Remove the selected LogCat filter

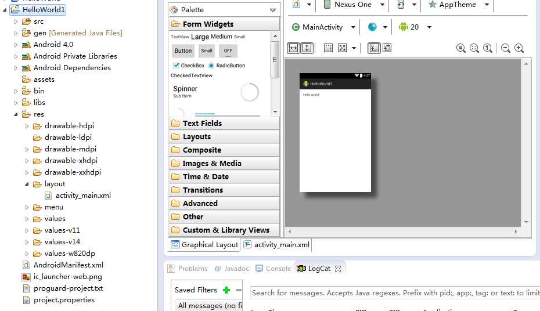click(x=239, y=290)
